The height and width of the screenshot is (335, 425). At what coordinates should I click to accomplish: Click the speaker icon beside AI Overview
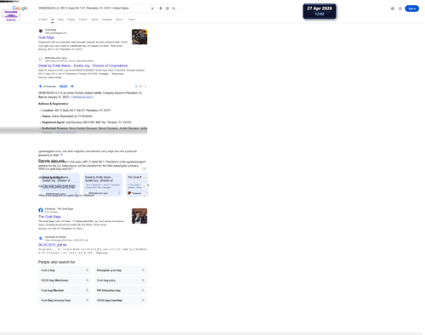[x=72, y=86]
